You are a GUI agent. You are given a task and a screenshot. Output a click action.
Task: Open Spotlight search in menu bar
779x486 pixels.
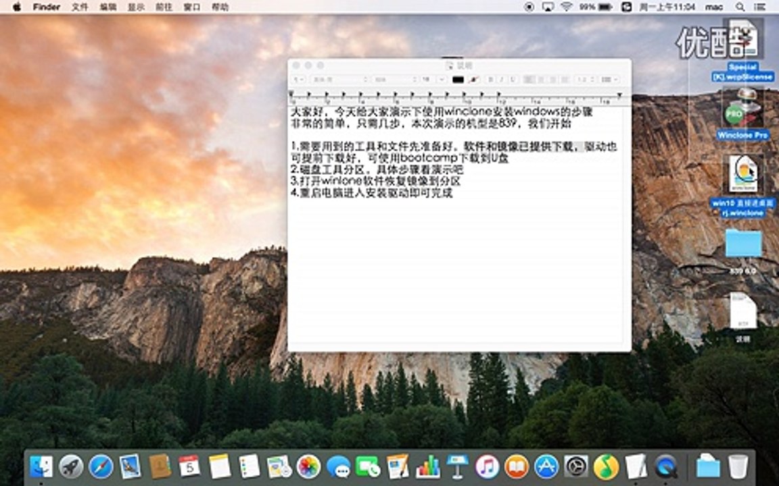(x=740, y=7)
